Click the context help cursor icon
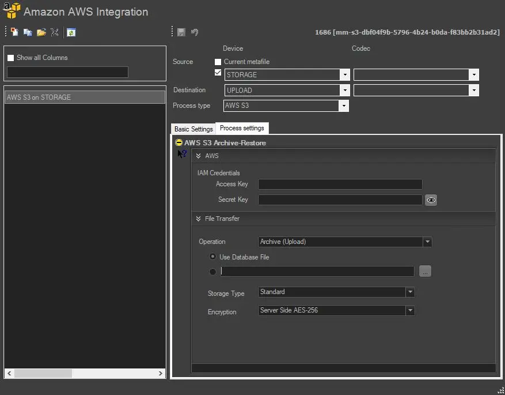The height and width of the screenshot is (395, 505). point(182,154)
